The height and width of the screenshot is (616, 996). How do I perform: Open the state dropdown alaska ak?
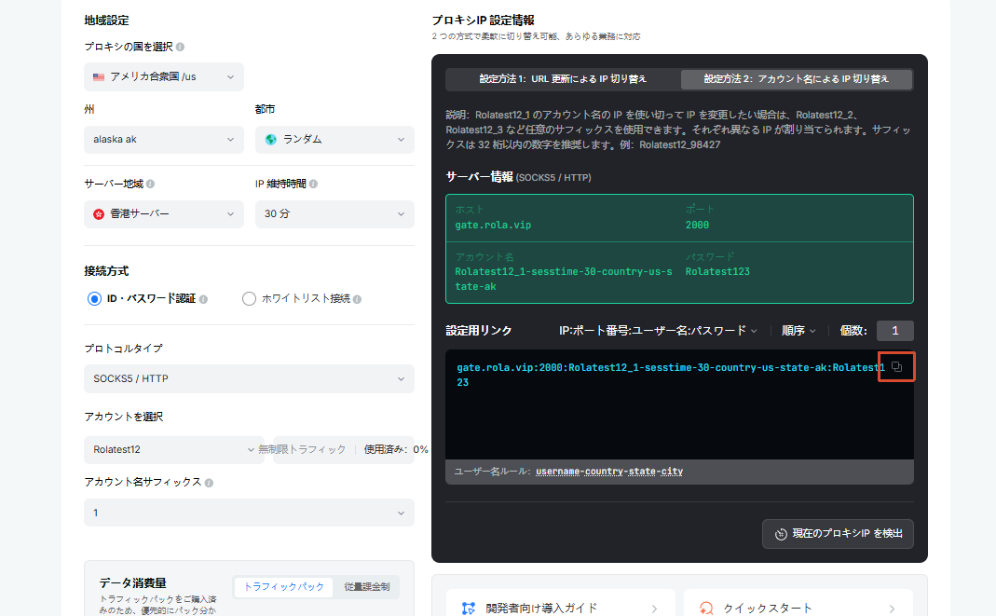[164, 139]
